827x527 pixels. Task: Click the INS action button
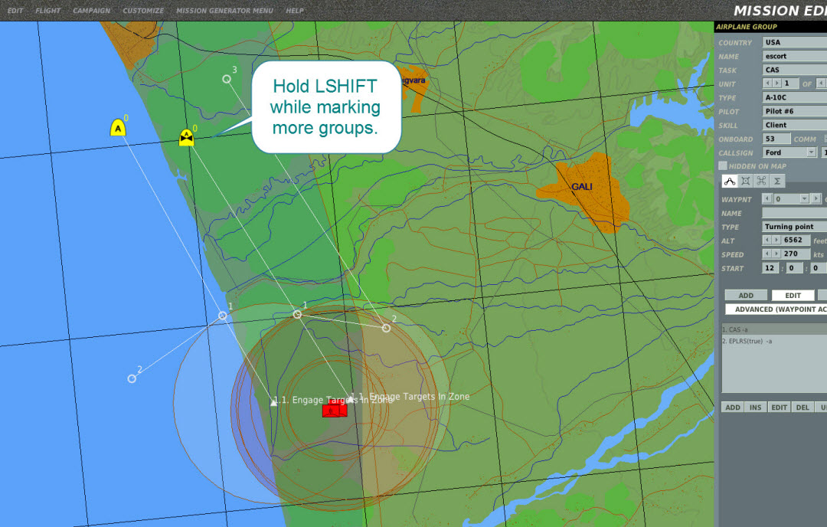(755, 408)
